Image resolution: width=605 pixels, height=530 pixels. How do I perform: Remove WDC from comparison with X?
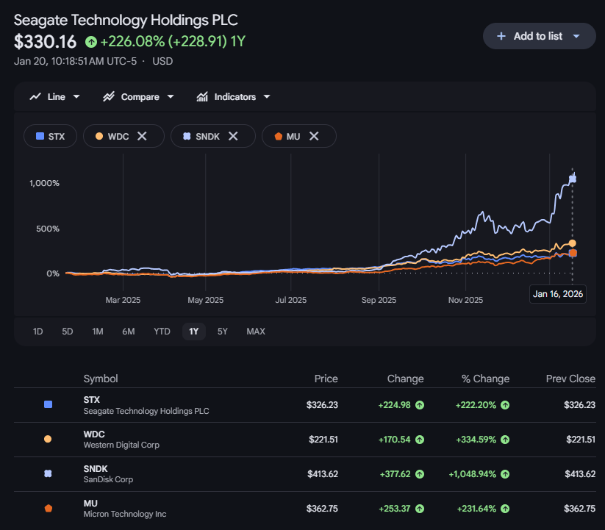pyautogui.click(x=142, y=136)
